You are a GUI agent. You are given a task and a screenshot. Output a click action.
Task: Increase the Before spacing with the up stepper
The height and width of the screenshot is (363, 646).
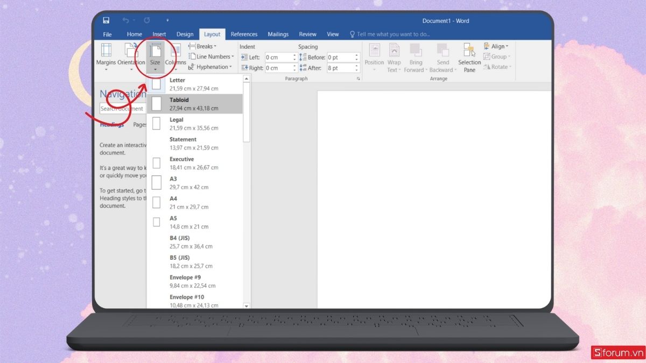[356, 54]
